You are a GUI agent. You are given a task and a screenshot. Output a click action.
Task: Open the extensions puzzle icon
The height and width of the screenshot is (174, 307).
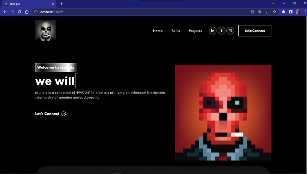coord(284,12)
